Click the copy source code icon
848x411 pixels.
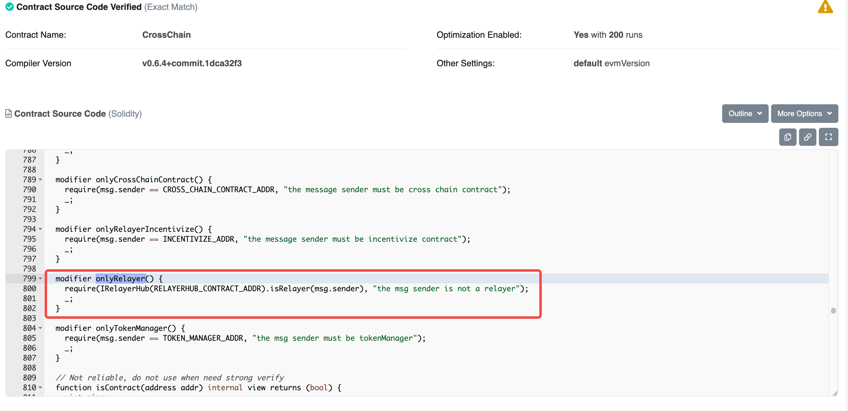tap(788, 137)
